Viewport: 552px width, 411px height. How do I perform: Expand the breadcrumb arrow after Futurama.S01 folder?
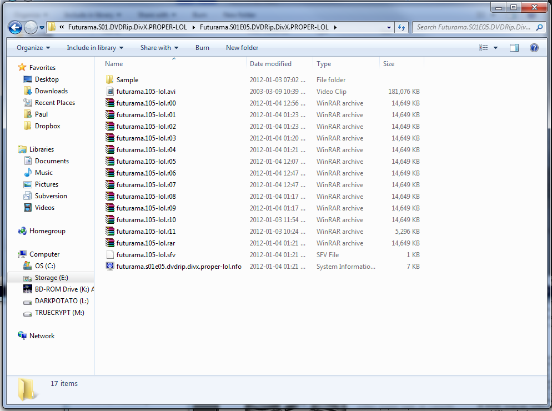tap(193, 27)
